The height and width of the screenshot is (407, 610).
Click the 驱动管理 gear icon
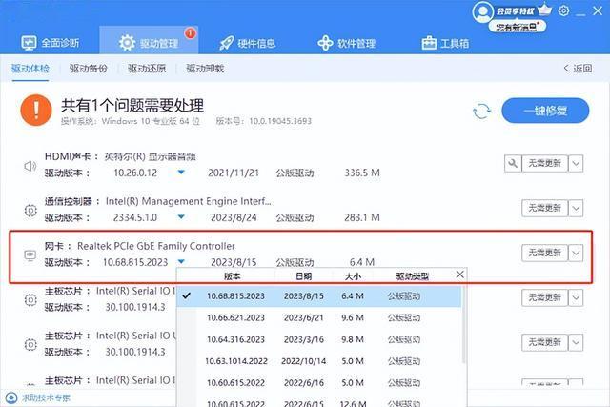tap(127, 43)
